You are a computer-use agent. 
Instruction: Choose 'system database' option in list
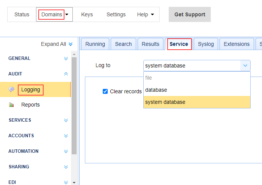pyautogui.click(x=165, y=102)
